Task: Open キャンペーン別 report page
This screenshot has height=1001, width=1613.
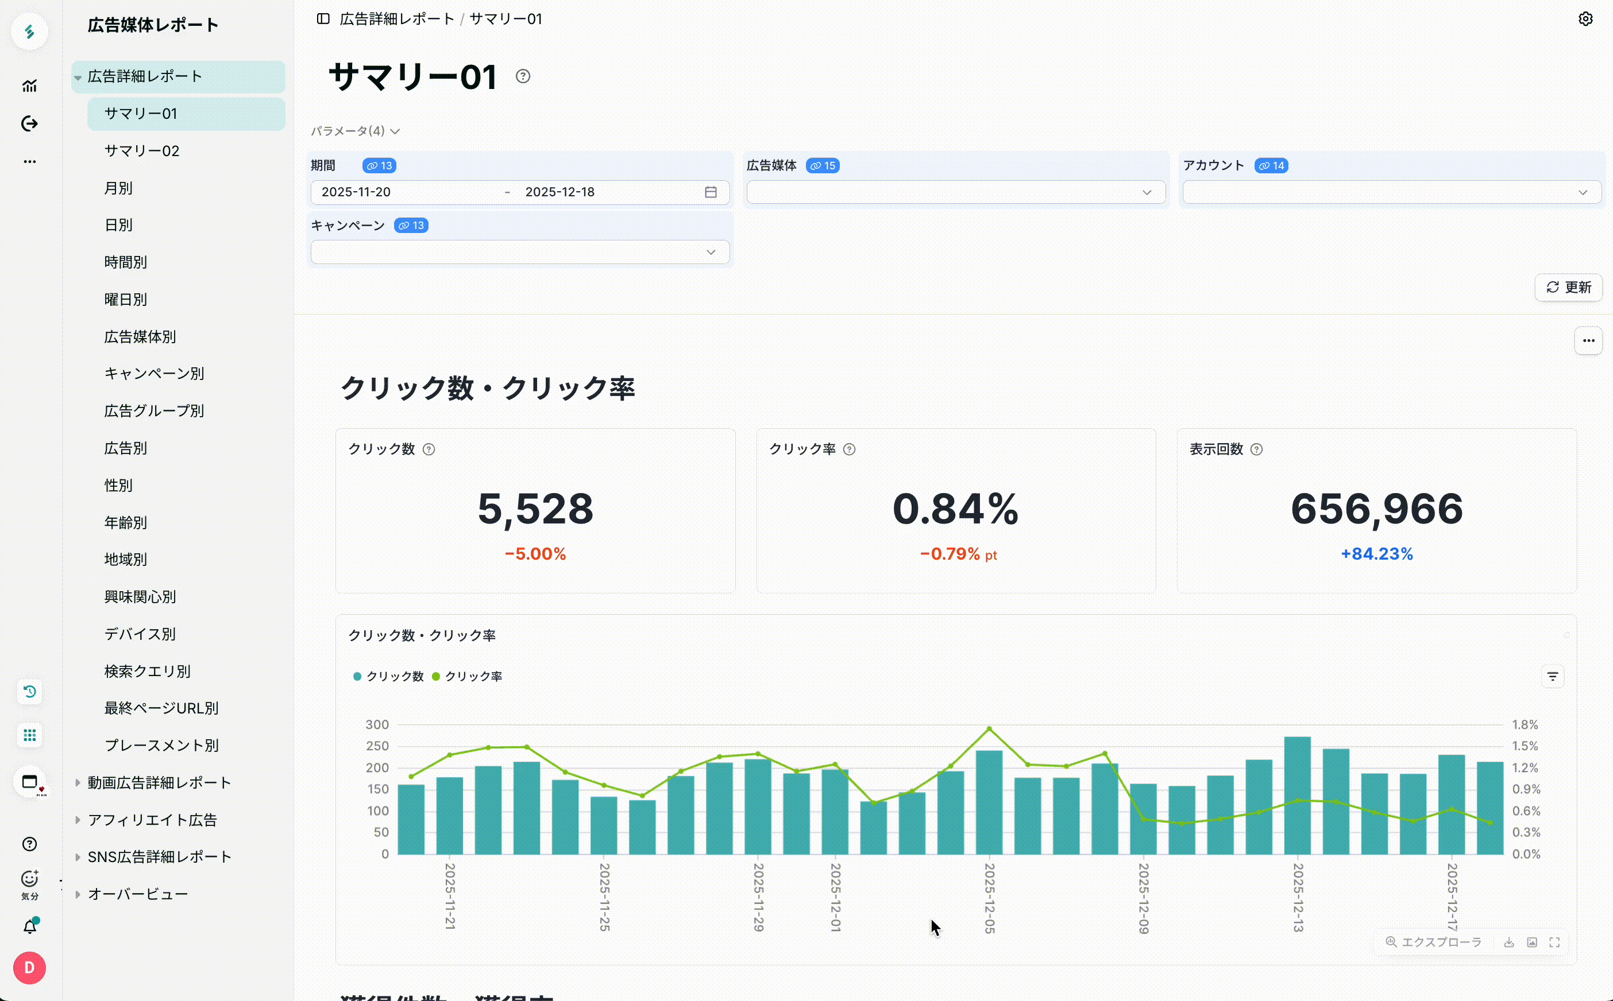Action: tap(154, 374)
